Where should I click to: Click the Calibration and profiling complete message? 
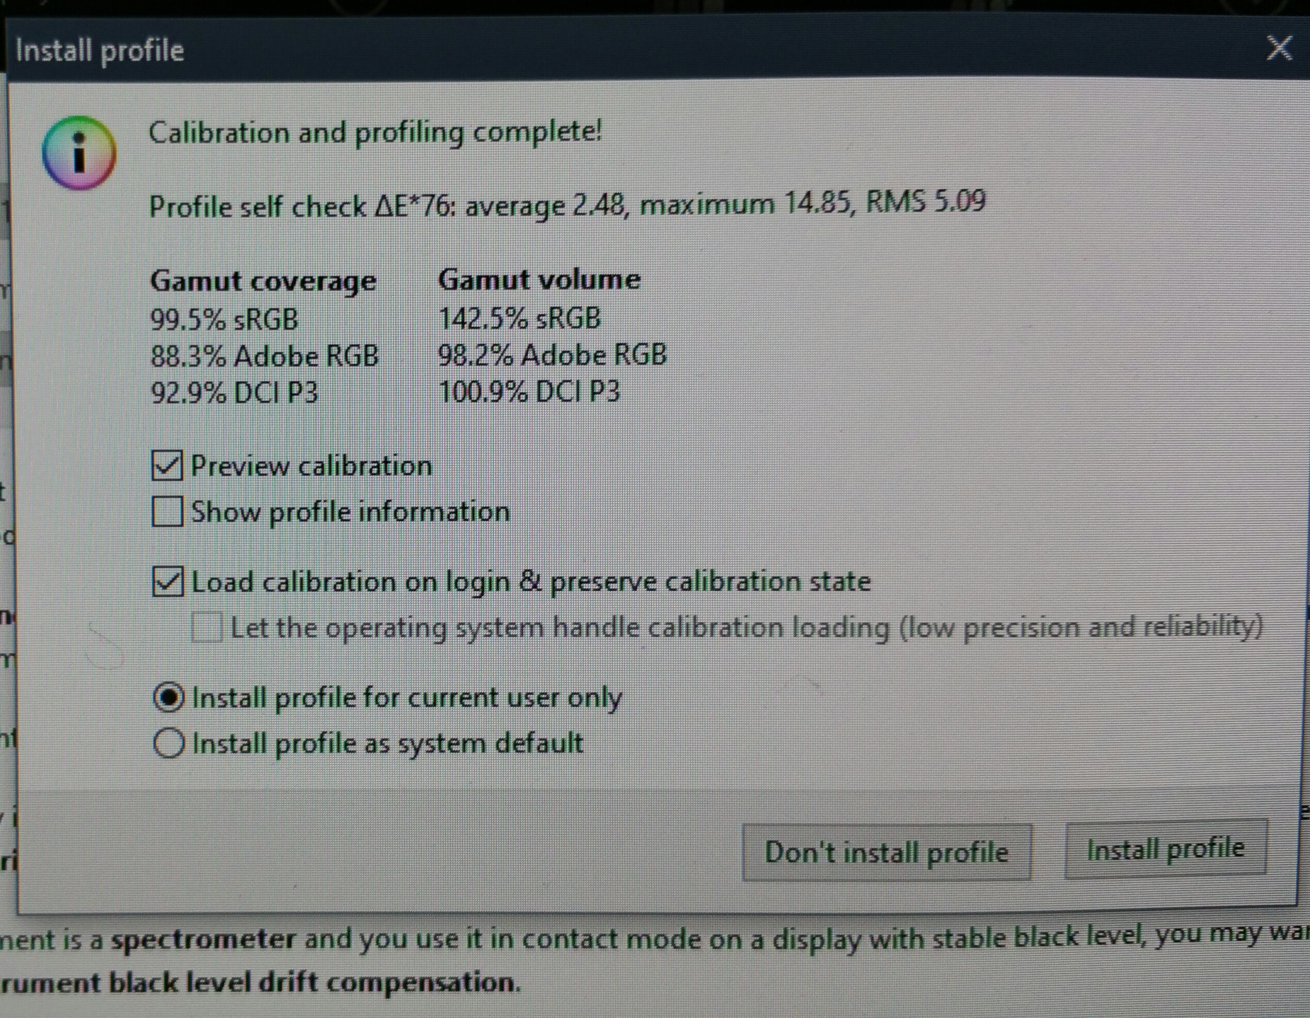coord(375,132)
